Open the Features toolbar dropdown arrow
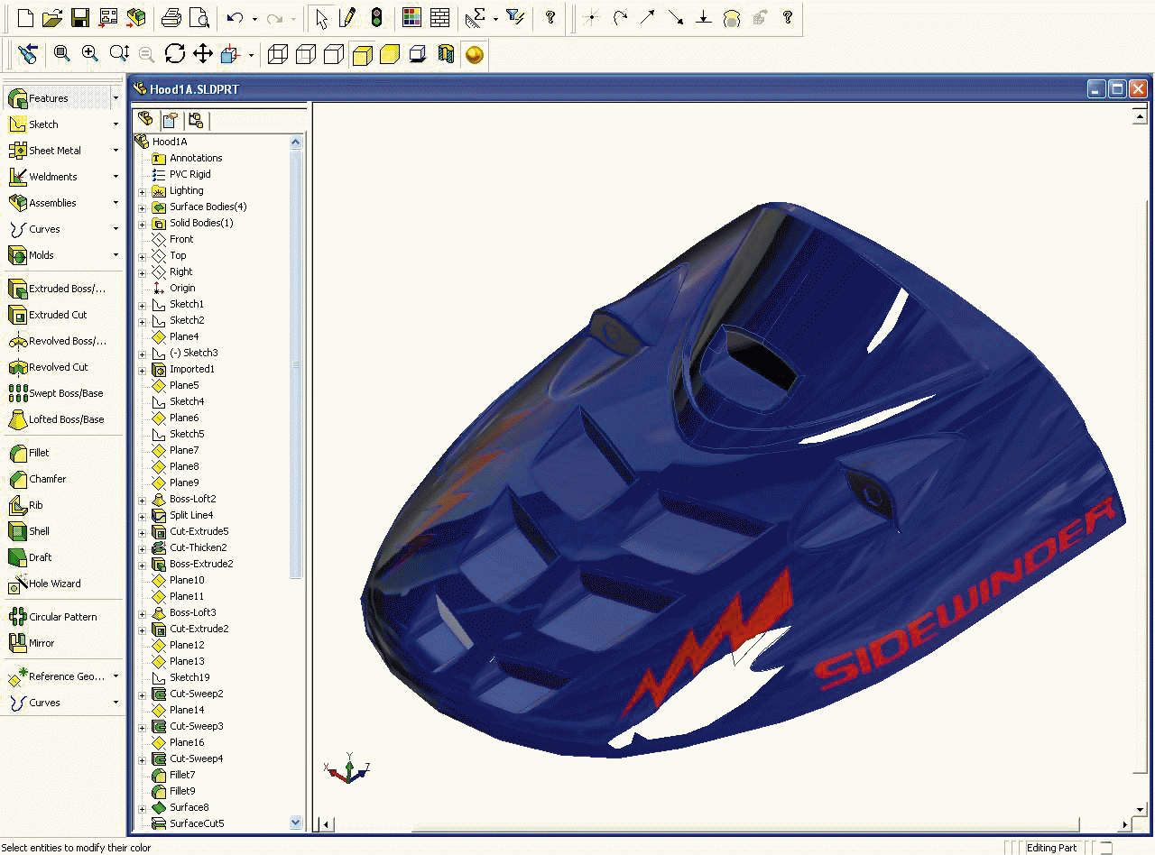 (x=115, y=98)
